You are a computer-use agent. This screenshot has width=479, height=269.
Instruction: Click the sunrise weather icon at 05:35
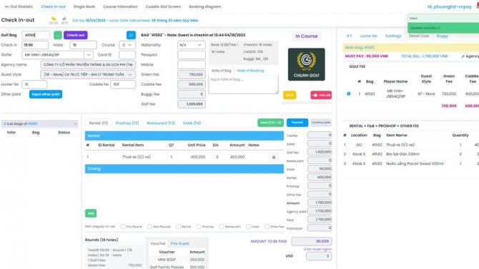tap(54, 19)
